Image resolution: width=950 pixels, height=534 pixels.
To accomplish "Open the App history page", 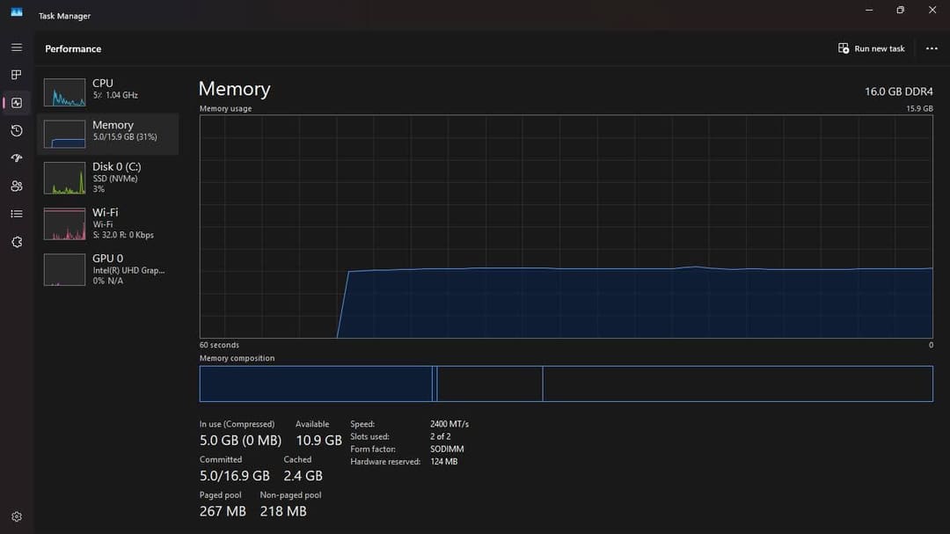I will point(17,130).
